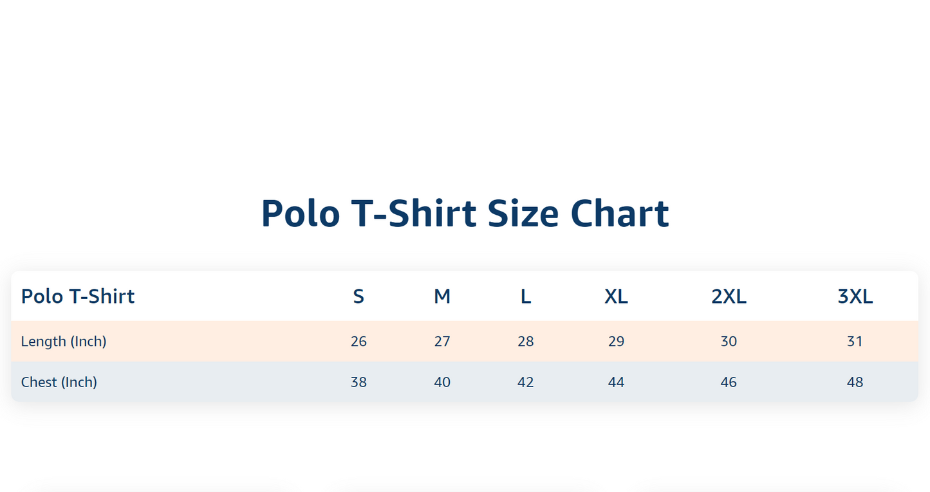Click the length value 31
The image size is (930, 492).
click(x=855, y=342)
